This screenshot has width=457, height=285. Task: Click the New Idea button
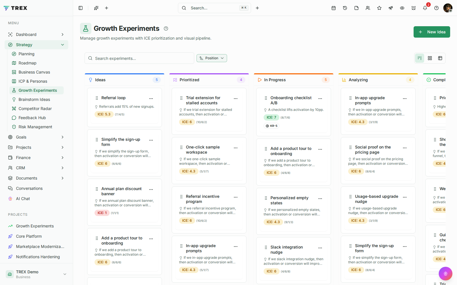[x=432, y=32]
